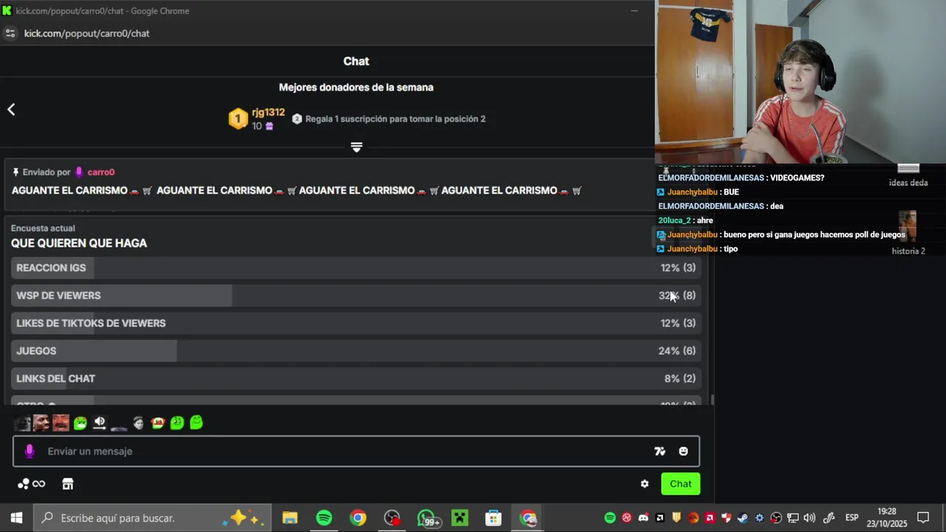The image size is (946, 532).
Task: Open the volume speaker tray icon
Action: 809,518
